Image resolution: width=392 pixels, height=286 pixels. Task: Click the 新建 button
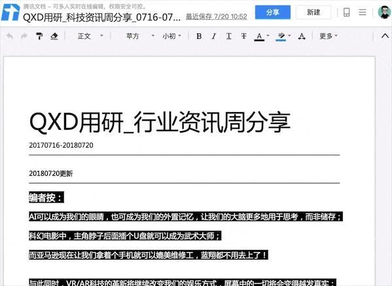[x=313, y=12]
